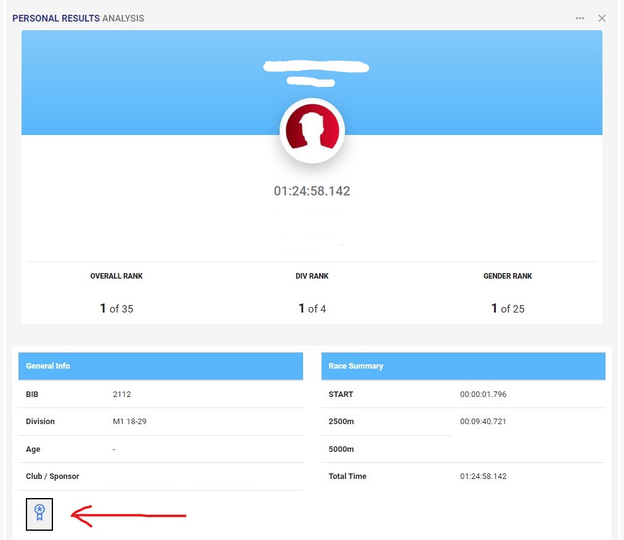Click the certificate ribbon icon
This screenshot has height=540, width=624.
39,513
